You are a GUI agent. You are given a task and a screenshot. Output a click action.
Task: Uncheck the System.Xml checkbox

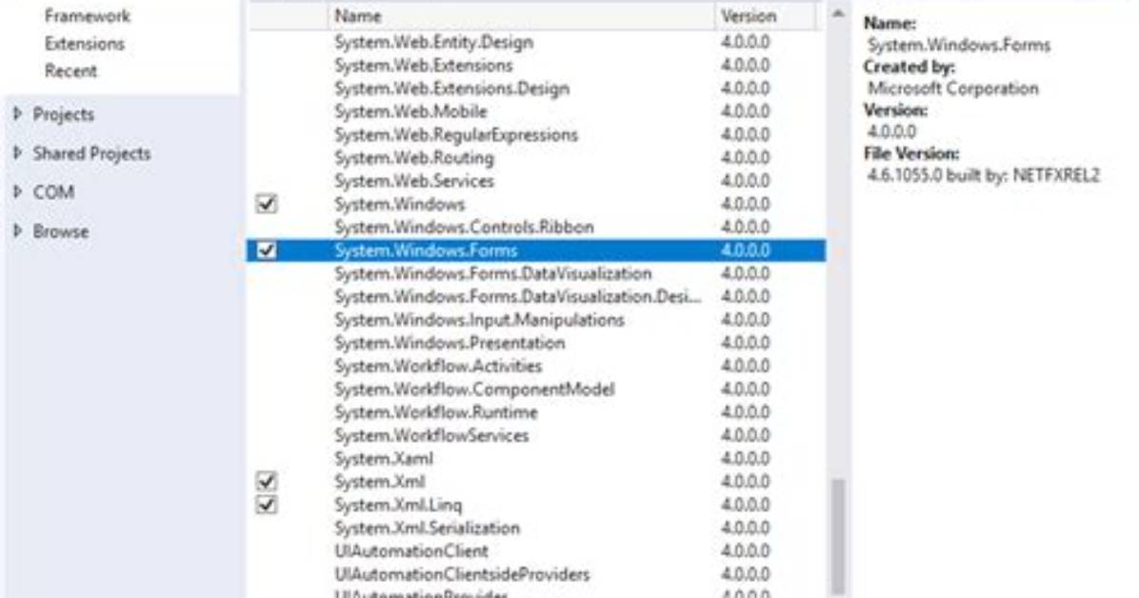click(x=267, y=482)
